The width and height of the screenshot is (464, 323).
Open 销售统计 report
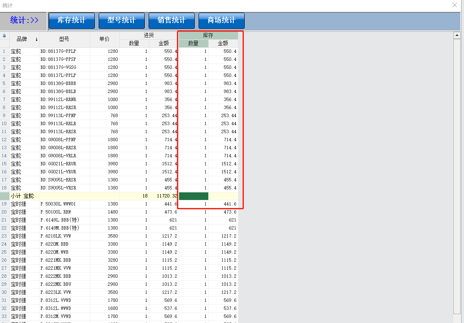click(x=171, y=20)
